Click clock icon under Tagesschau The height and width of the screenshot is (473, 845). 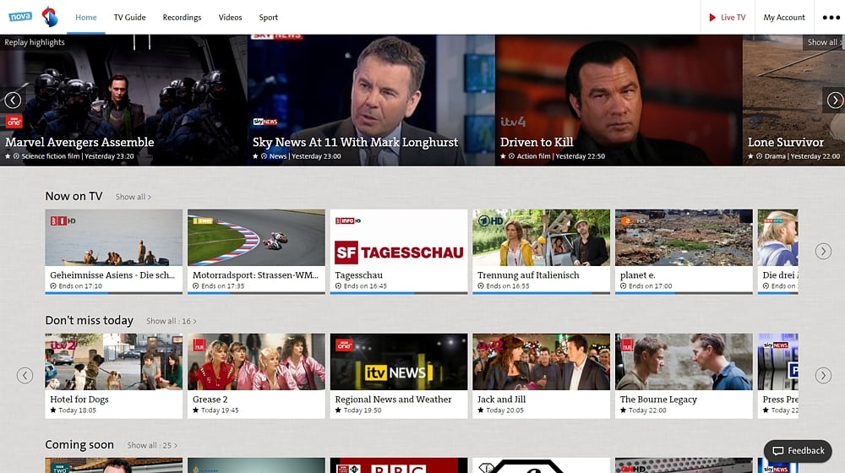click(339, 286)
